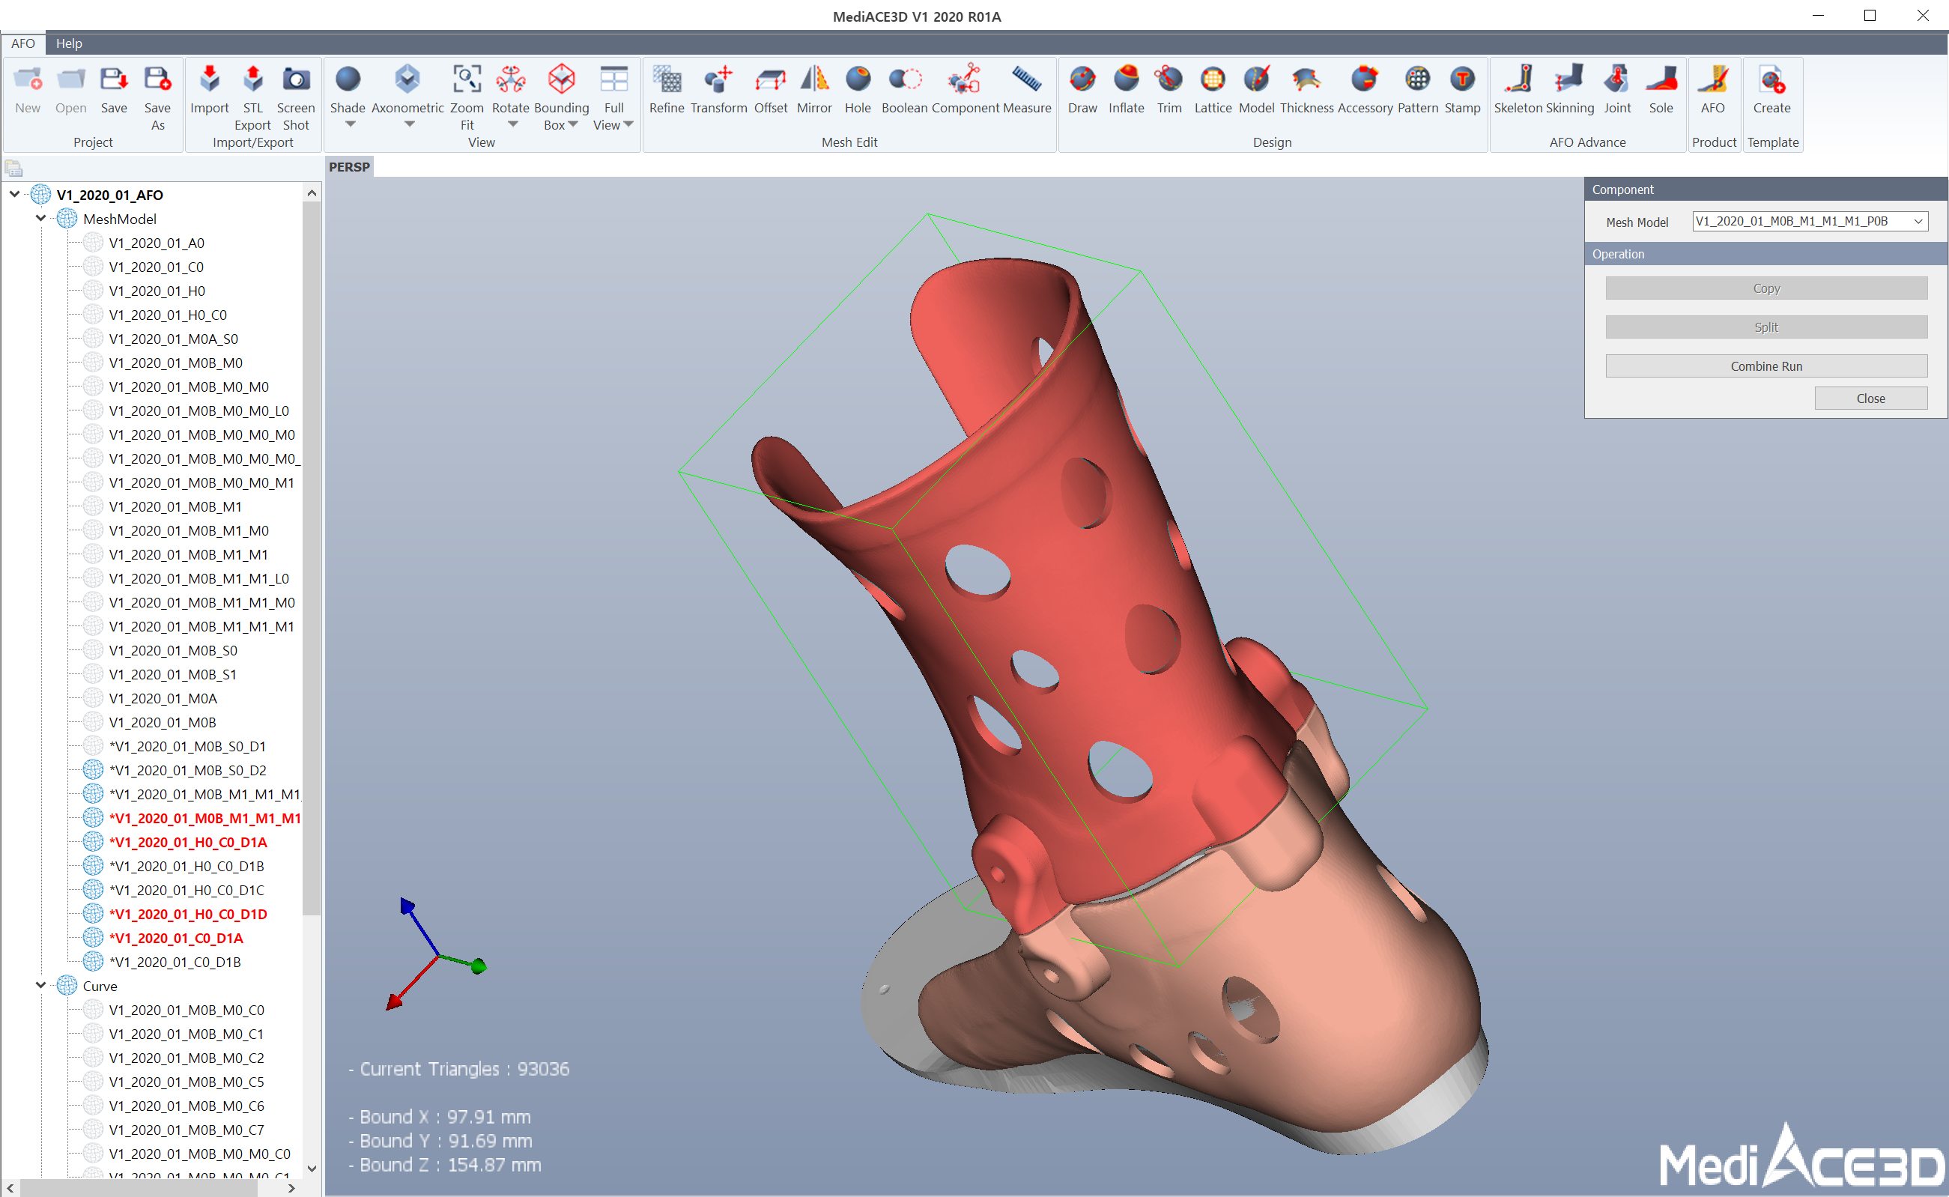Select the Boolean tool

coord(904,89)
